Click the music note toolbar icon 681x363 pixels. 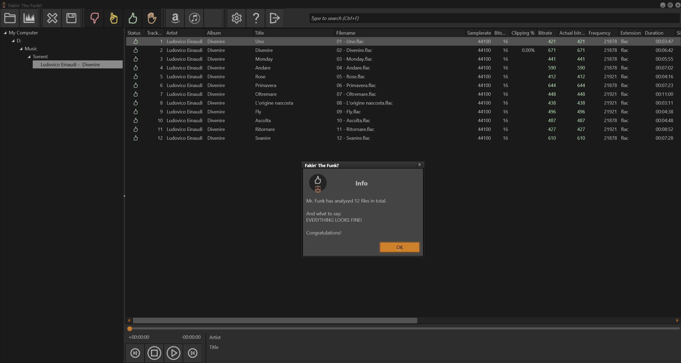pos(194,18)
